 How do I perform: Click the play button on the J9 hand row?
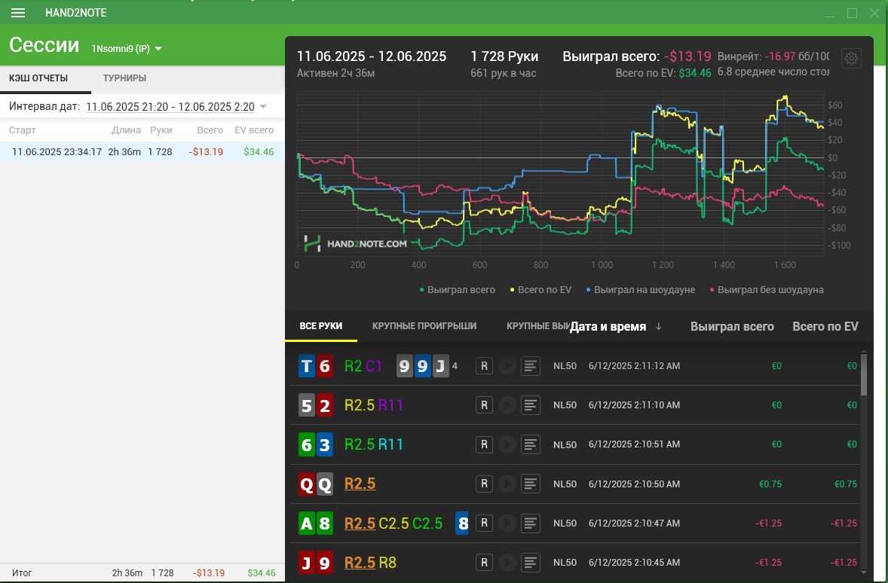click(x=507, y=563)
